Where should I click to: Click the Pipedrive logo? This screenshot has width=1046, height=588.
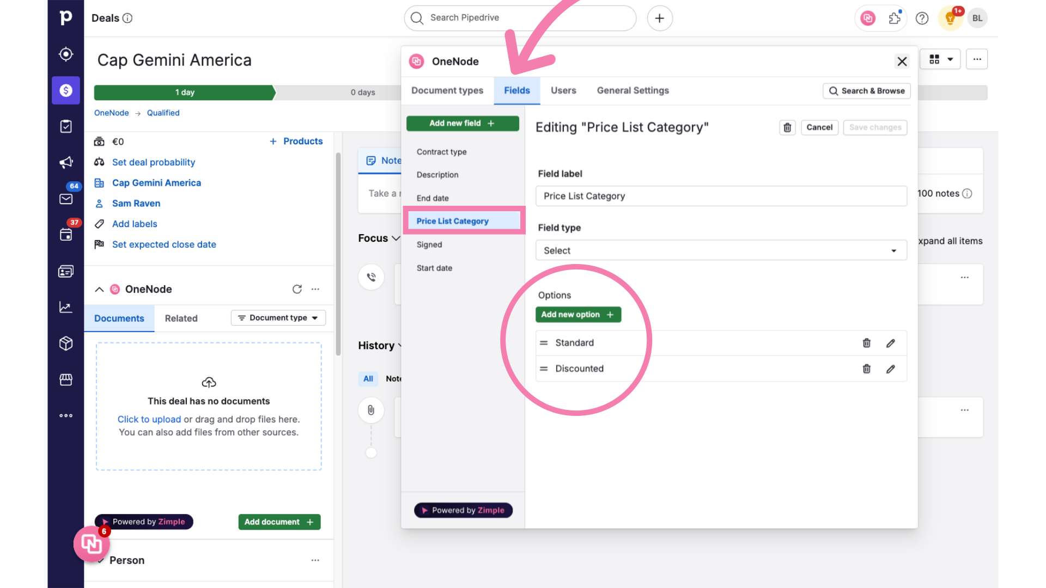point(66,18)
